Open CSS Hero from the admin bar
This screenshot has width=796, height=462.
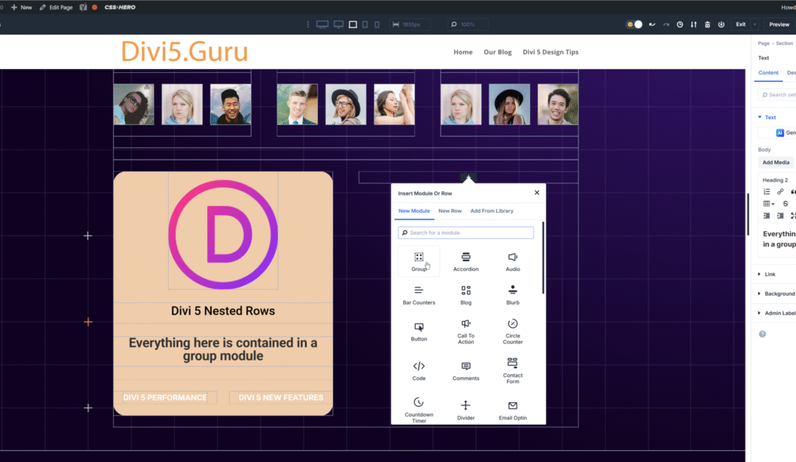(x=120, y=7)
